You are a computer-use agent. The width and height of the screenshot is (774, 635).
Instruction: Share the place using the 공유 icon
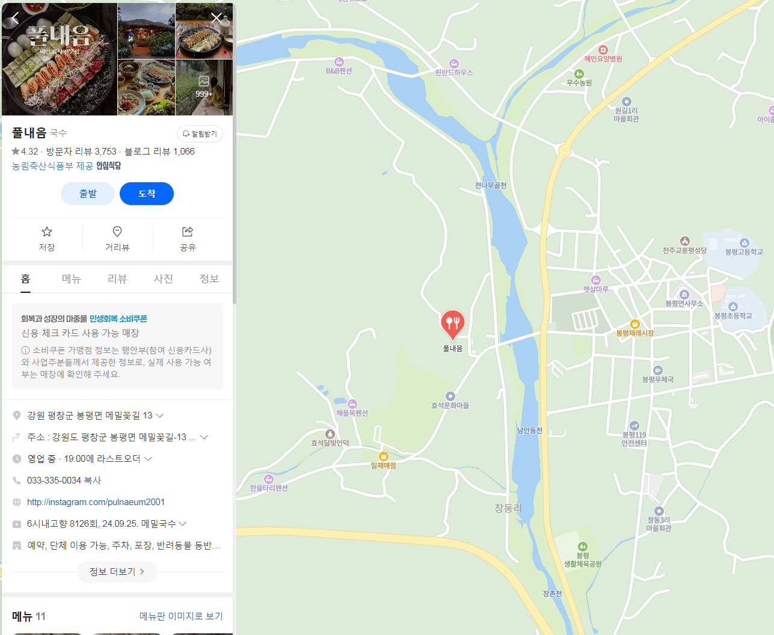[x=188, y=239]
